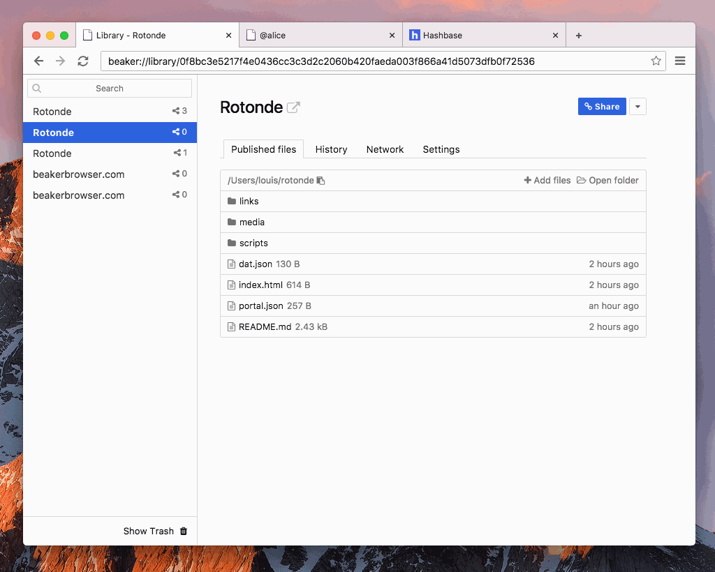715x572 pixels.
Task: Click the search magnifier icon
Action: (x=37, y=89)
